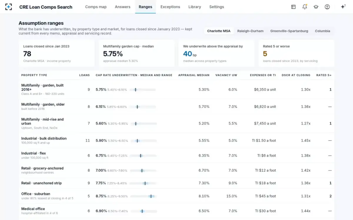Click 'Office · suburban' row title

tap(36, 194)
